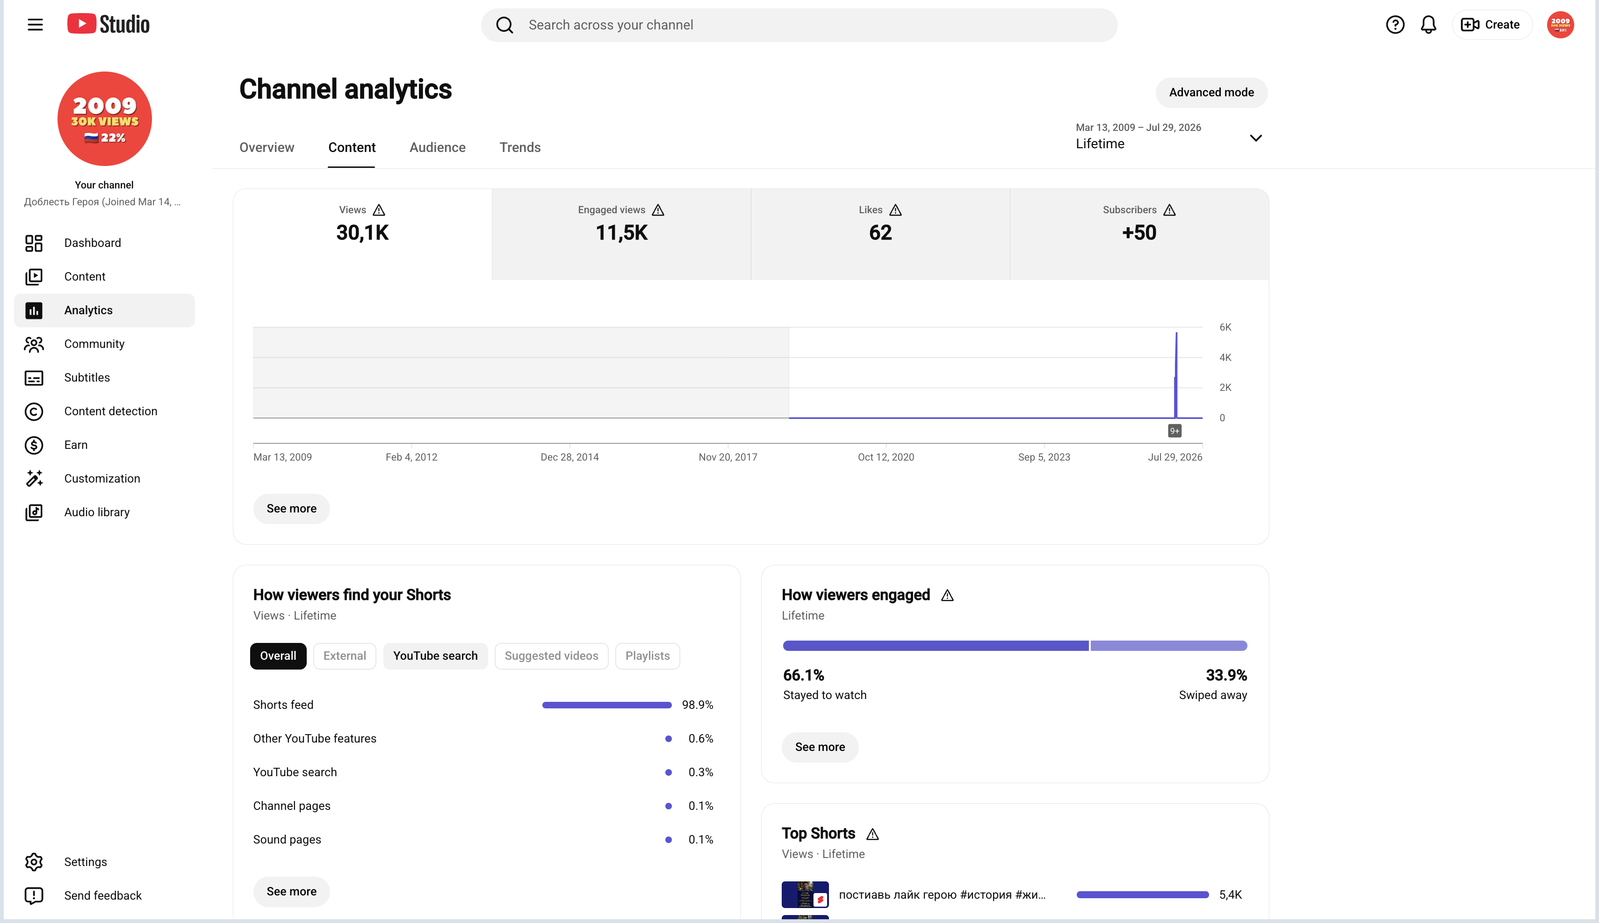Viewport: 1599px width, 923px height.
Task: Open the top Short video thumbnail
Action: pyautogui.click(x=805, y=894)
